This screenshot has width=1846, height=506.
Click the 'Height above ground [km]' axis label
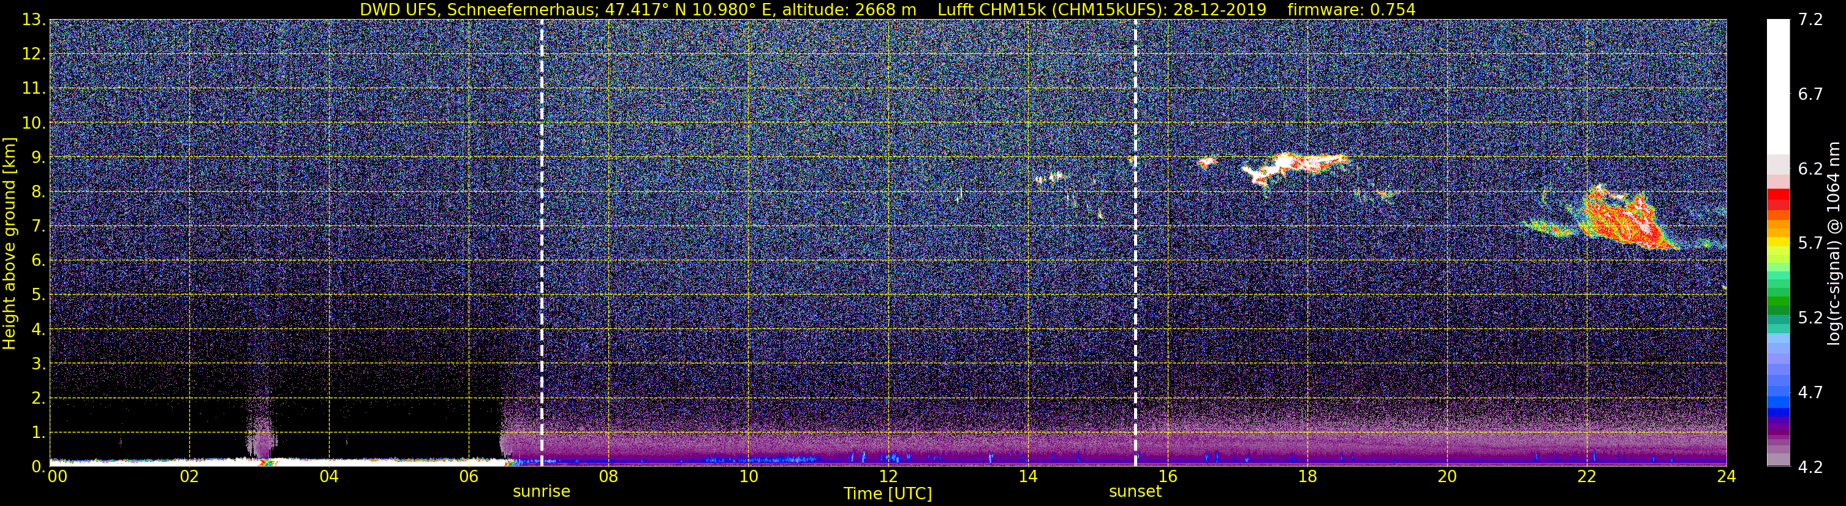point(9,244)
